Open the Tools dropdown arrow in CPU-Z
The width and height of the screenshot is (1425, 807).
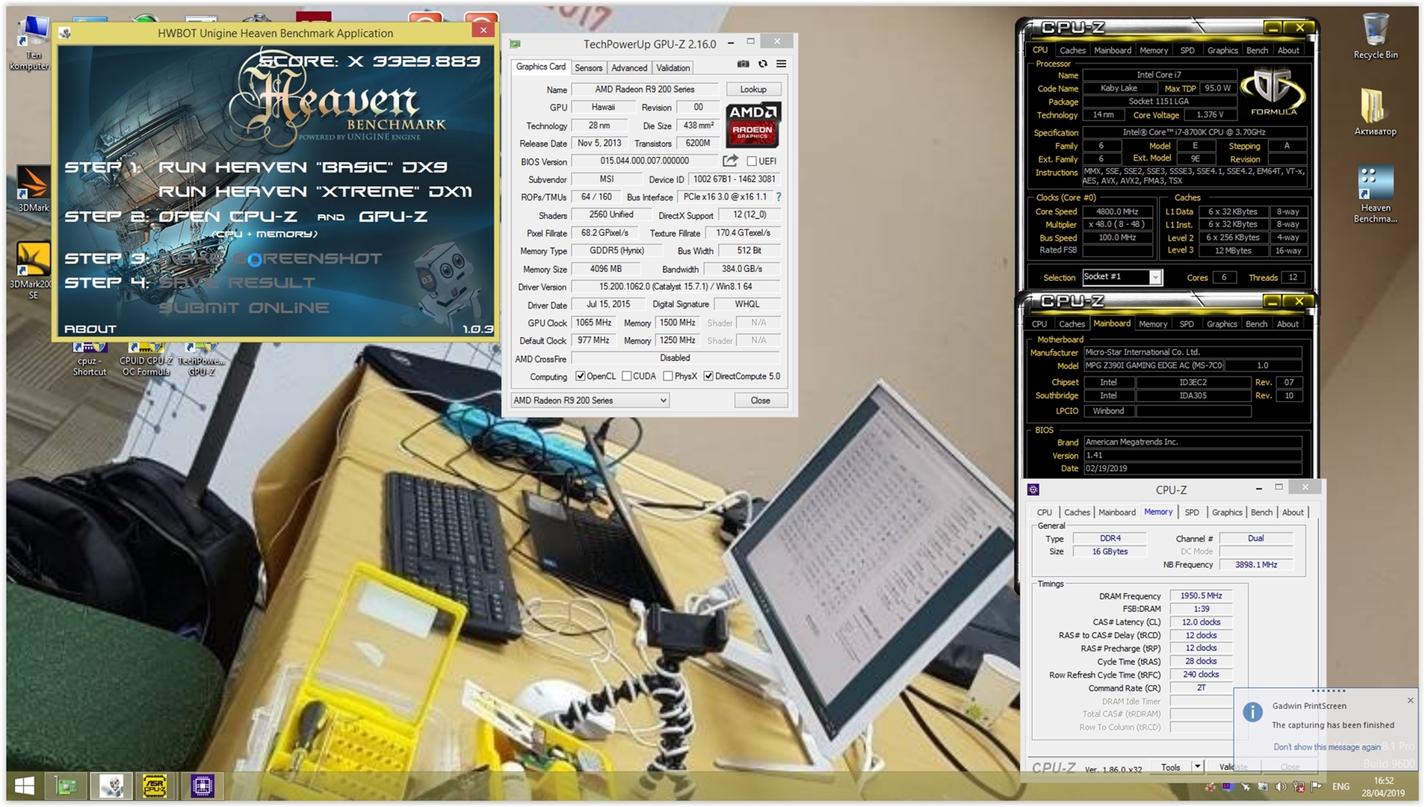pyautogui.click(x=1197, y=767)
